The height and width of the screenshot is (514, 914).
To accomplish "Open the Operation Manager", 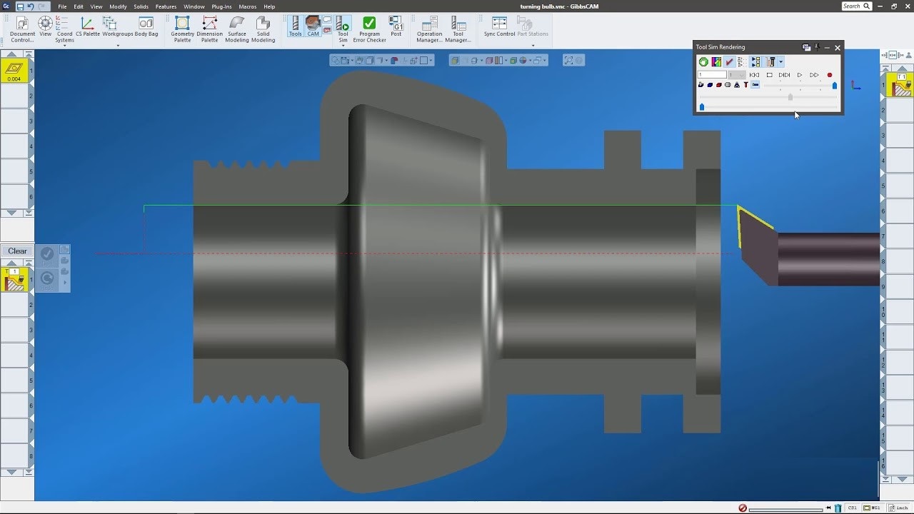I will click(x=429, y=29).
